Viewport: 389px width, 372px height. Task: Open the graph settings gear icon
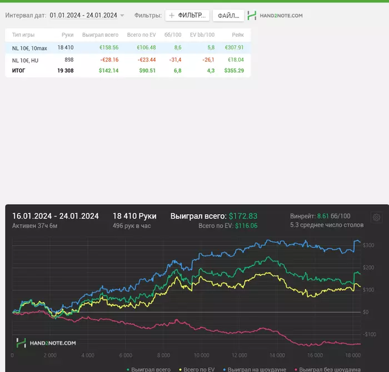point(376,217)
